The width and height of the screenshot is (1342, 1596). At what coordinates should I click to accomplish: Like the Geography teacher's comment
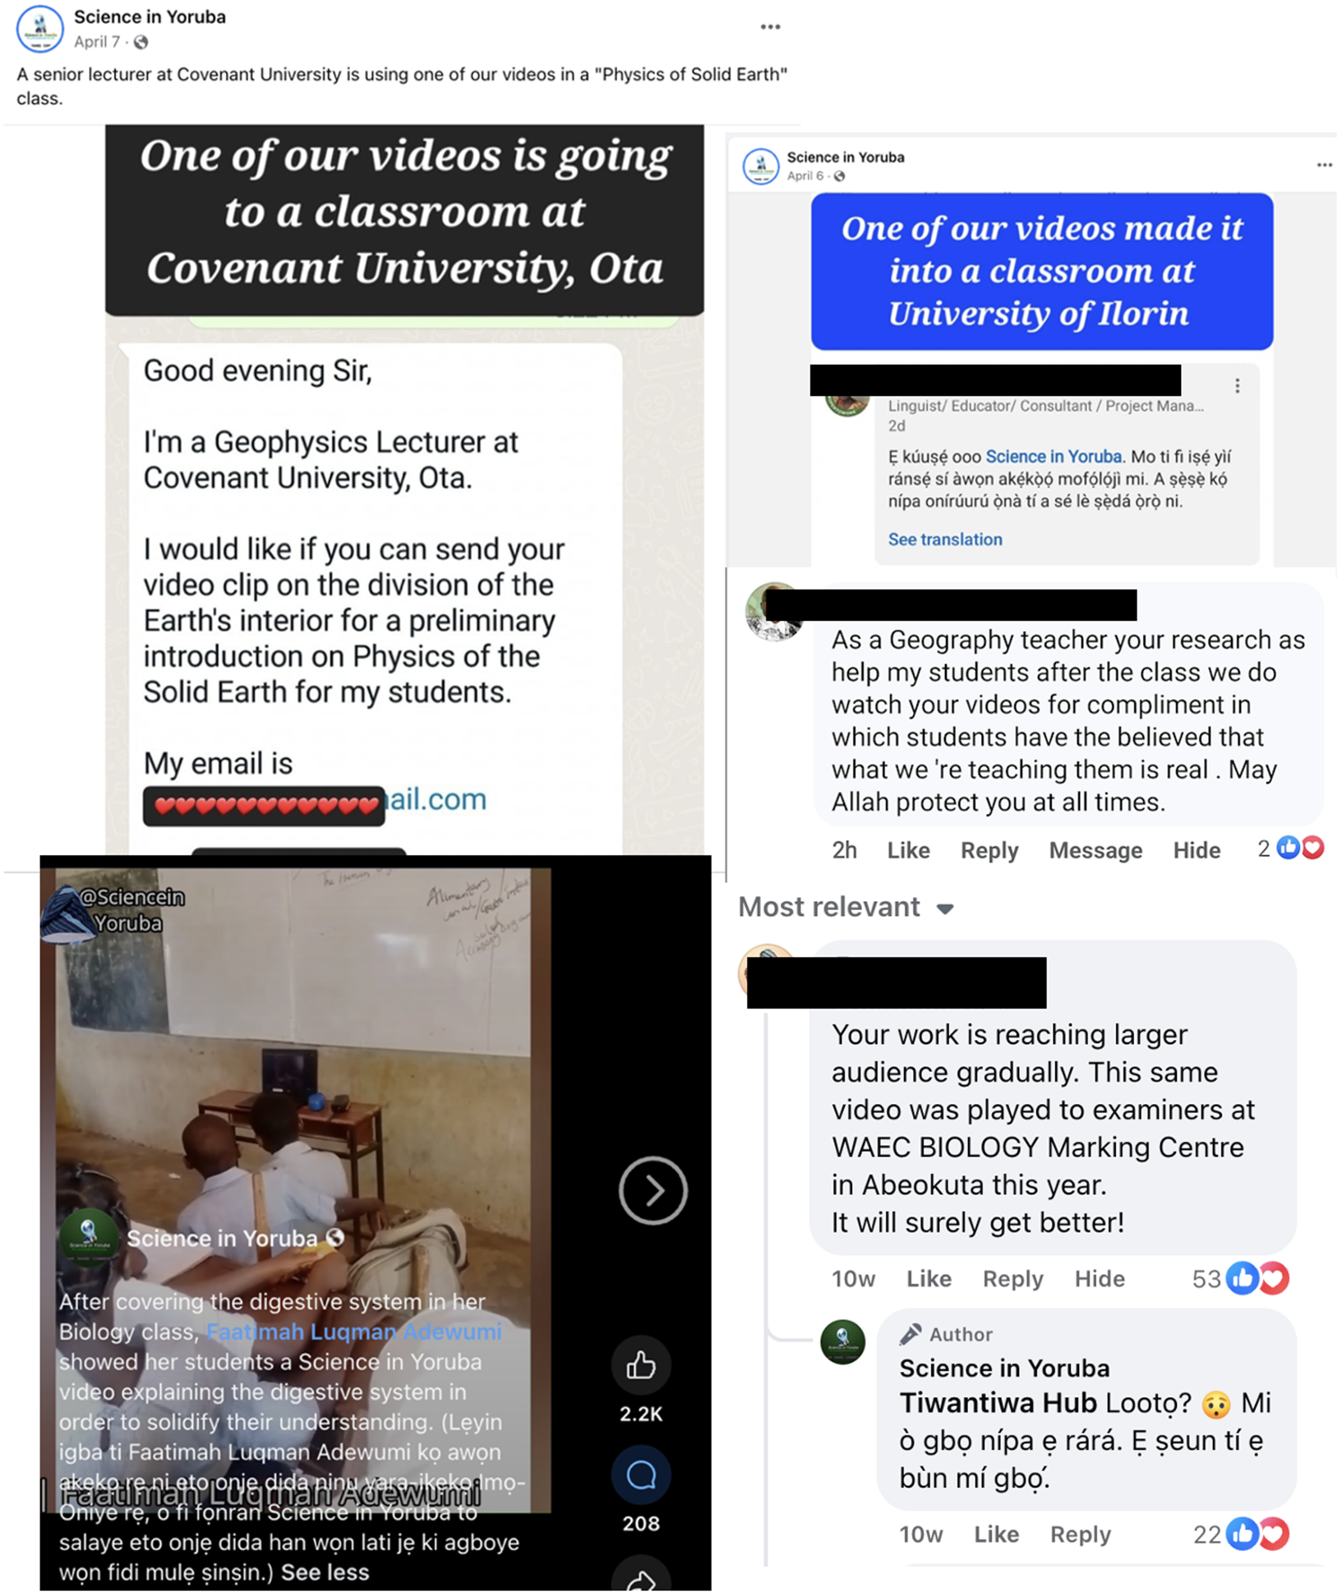click(x=908, y=850)
